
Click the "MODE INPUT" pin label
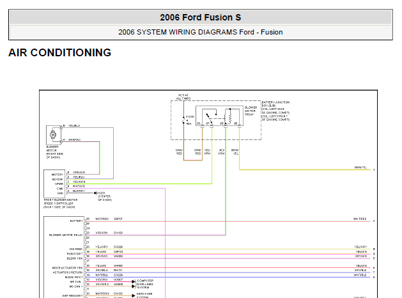click(x=74, y=278)
